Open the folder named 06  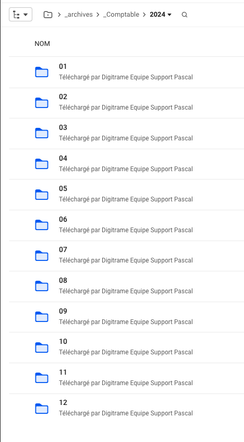tap(63, 219)
